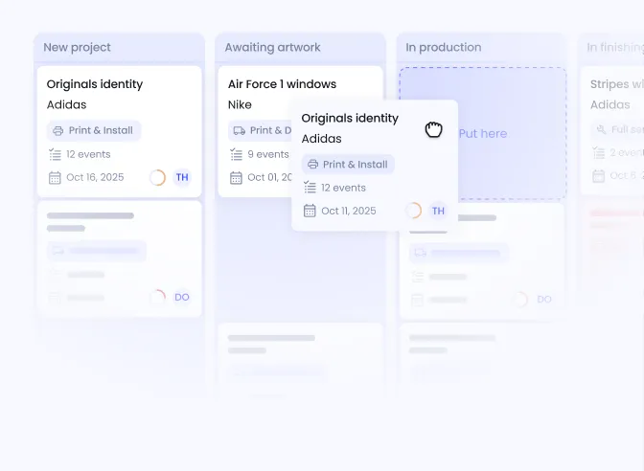Screen dimensions: 644x471
Task: Click checklist icon on dragged card
Action: (310, 188)
